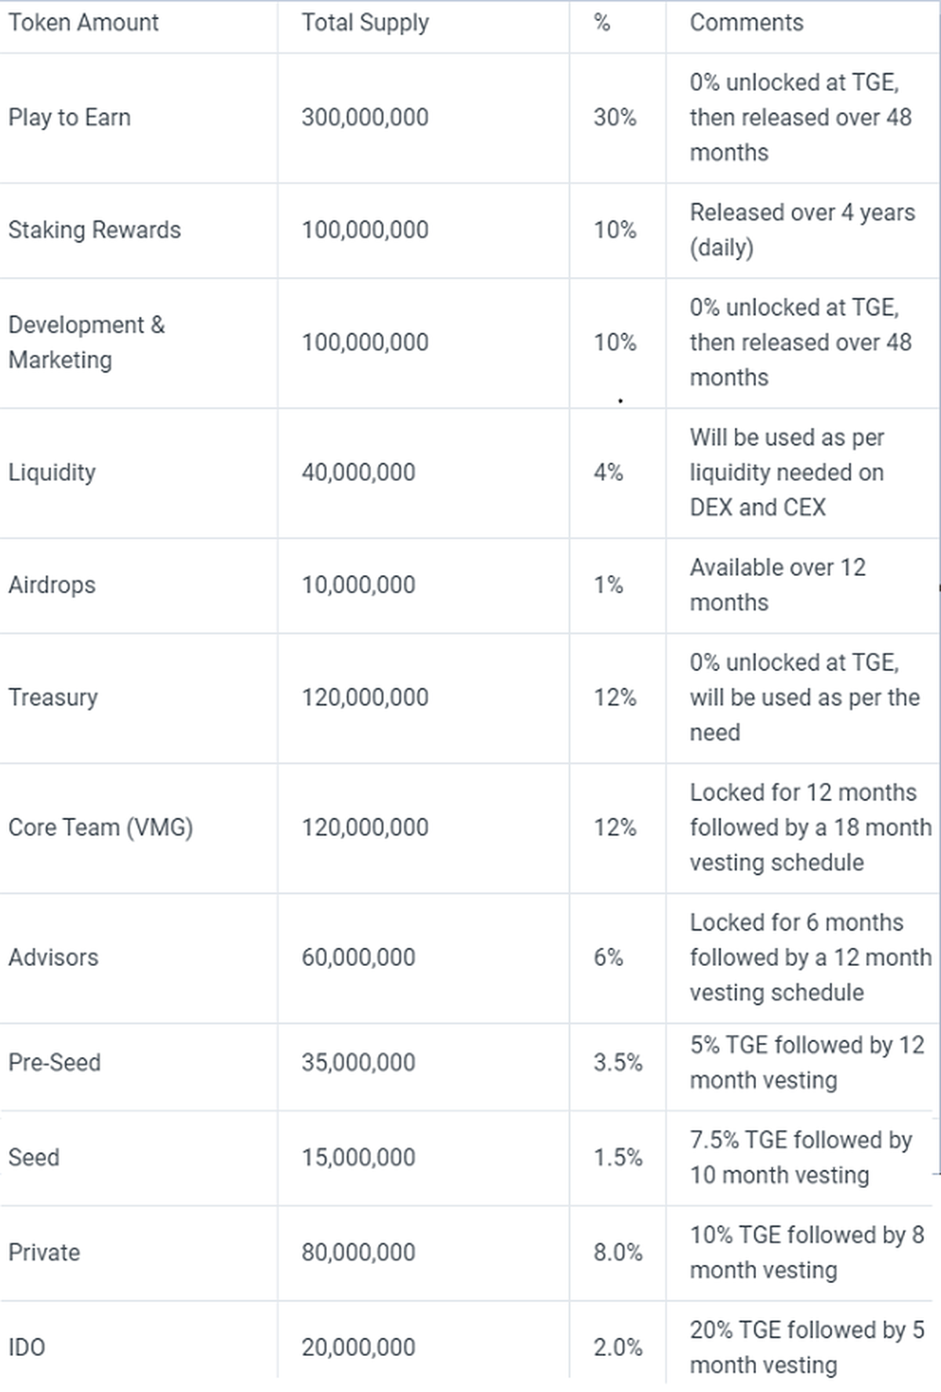The image size is (941, 1392).
Task: Click the Comments column header
Action: point(746,23)
